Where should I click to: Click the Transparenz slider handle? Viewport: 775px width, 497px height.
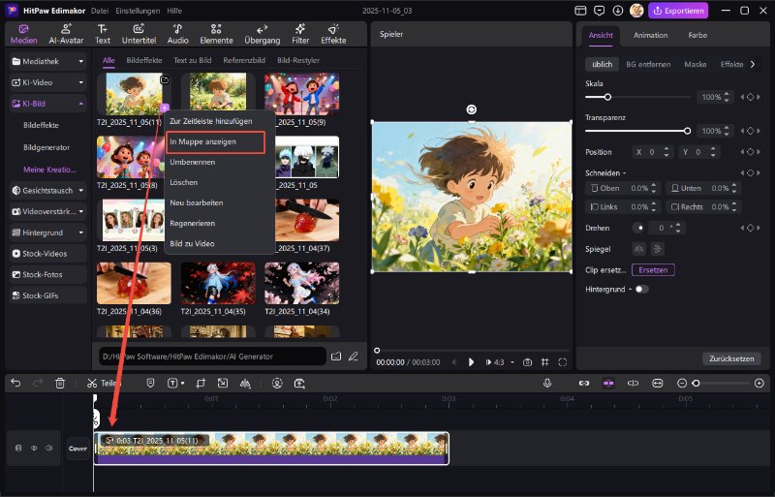(x=687, y=130)
